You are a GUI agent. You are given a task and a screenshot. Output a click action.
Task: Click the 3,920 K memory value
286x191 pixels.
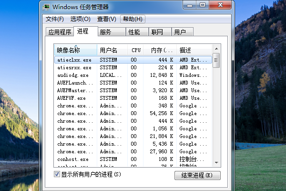point(163,90)
